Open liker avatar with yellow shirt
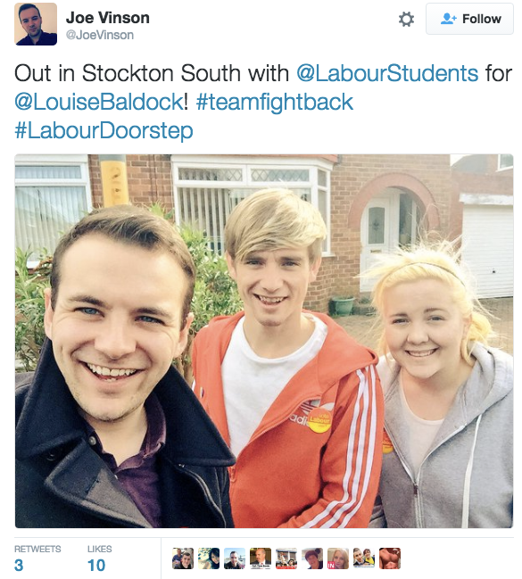Viewport: 522px width, 579px height. pyautogui.click(x=364, y=558)
